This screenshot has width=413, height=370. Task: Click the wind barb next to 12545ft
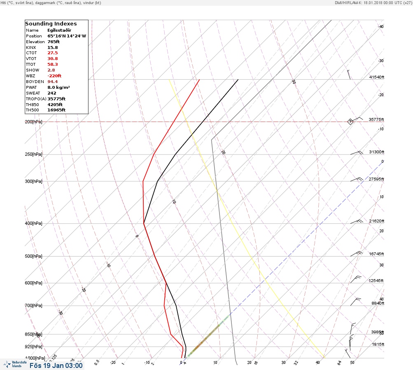(356, 280)
